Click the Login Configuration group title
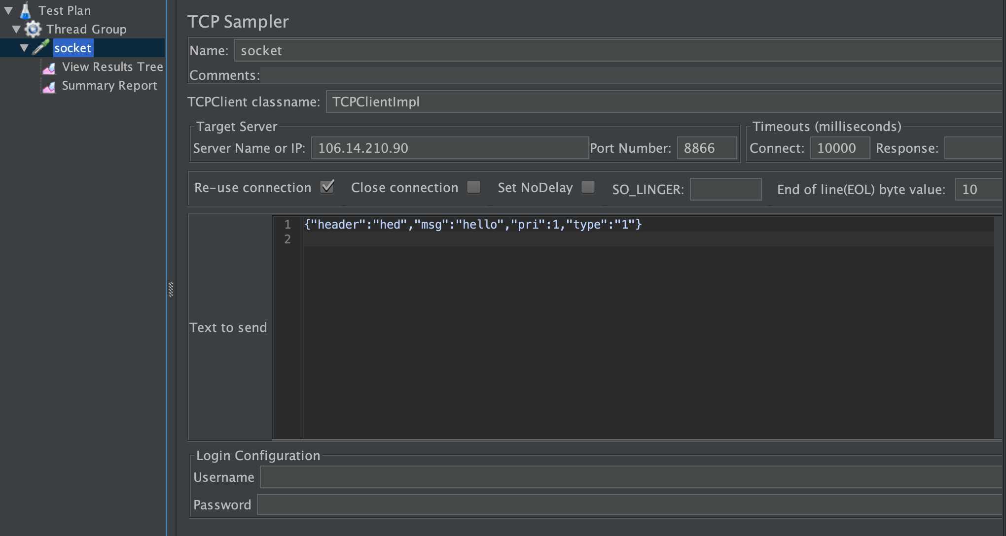 coord(258,456)
